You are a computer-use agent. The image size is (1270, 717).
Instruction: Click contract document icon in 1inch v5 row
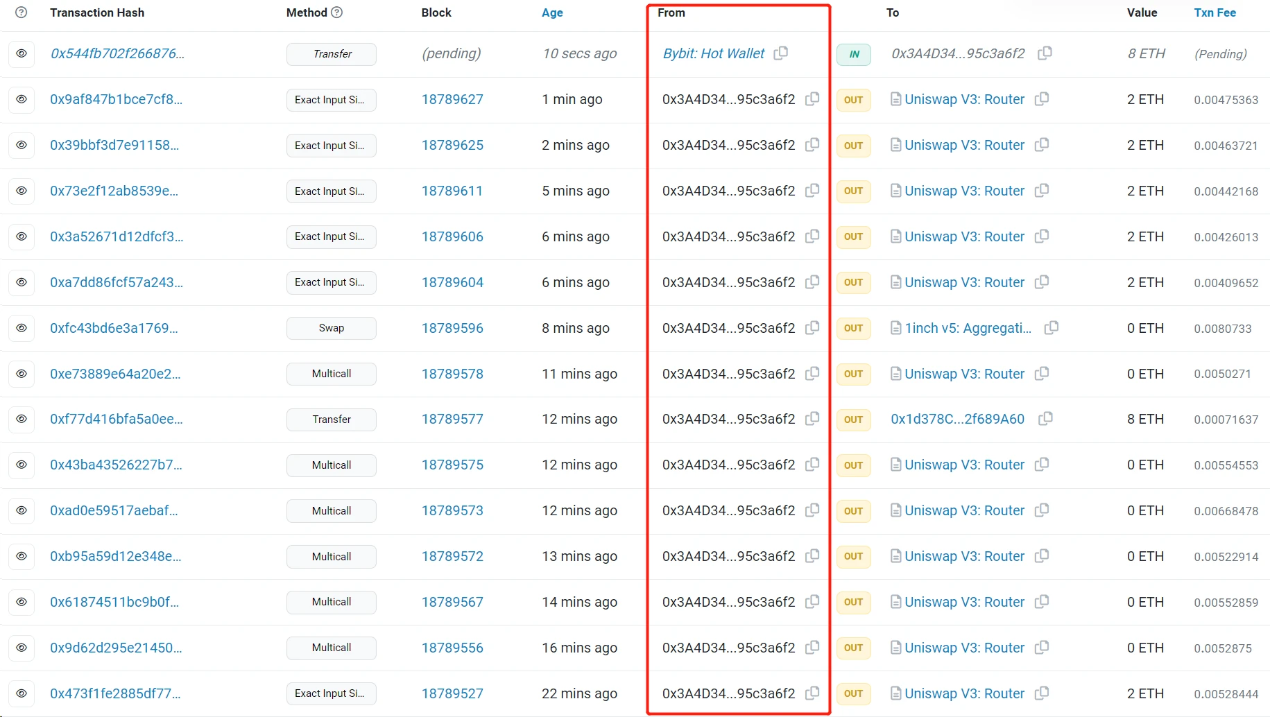895,328
